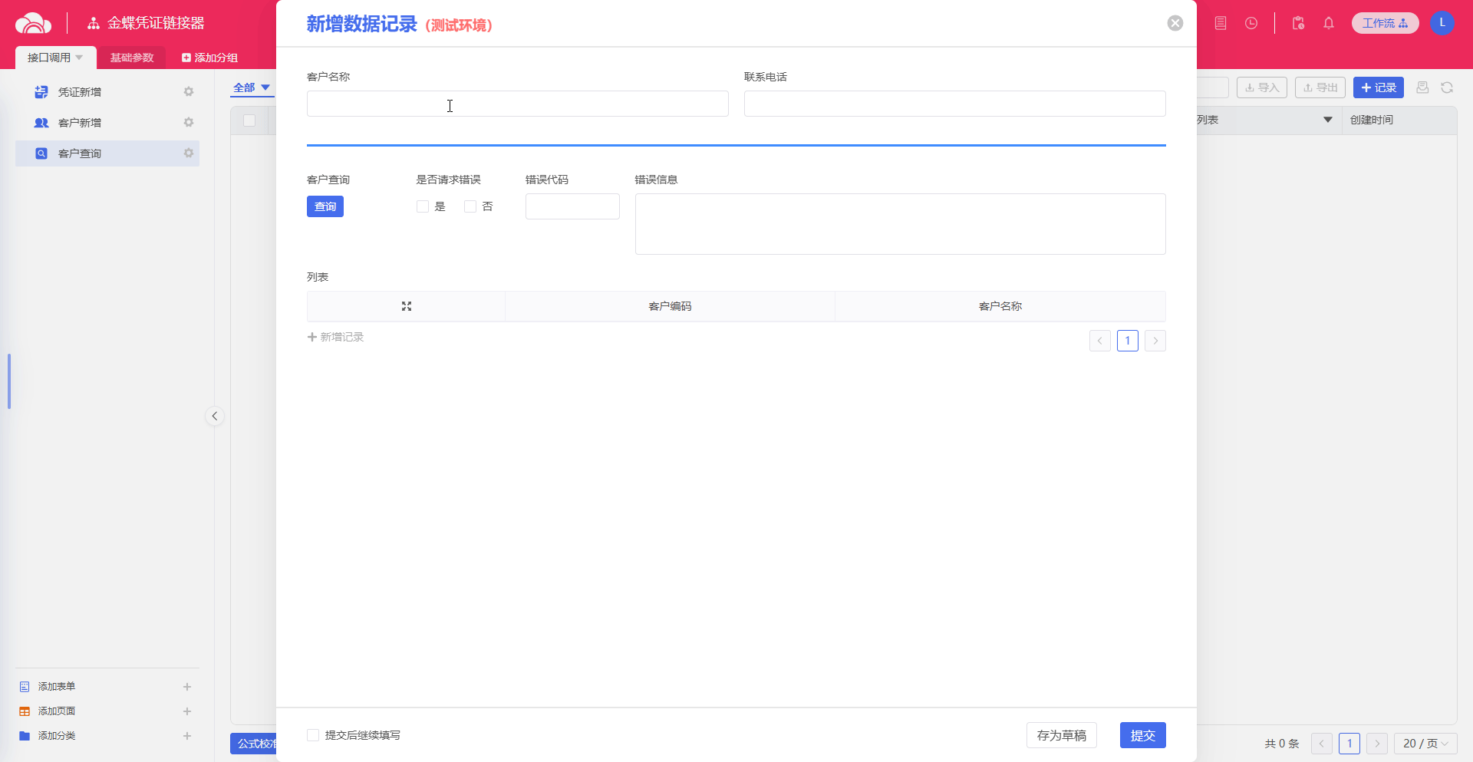Collapse the left sidebar panel
1473x762 pixels.
215,416
